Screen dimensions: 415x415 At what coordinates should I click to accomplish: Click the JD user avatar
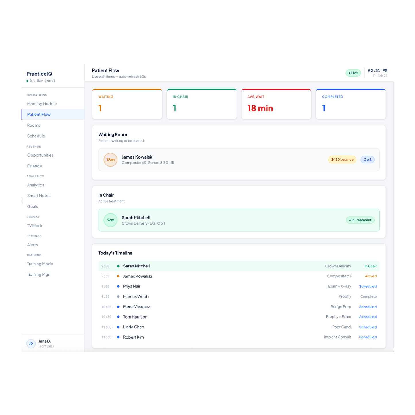click(31, 343)
